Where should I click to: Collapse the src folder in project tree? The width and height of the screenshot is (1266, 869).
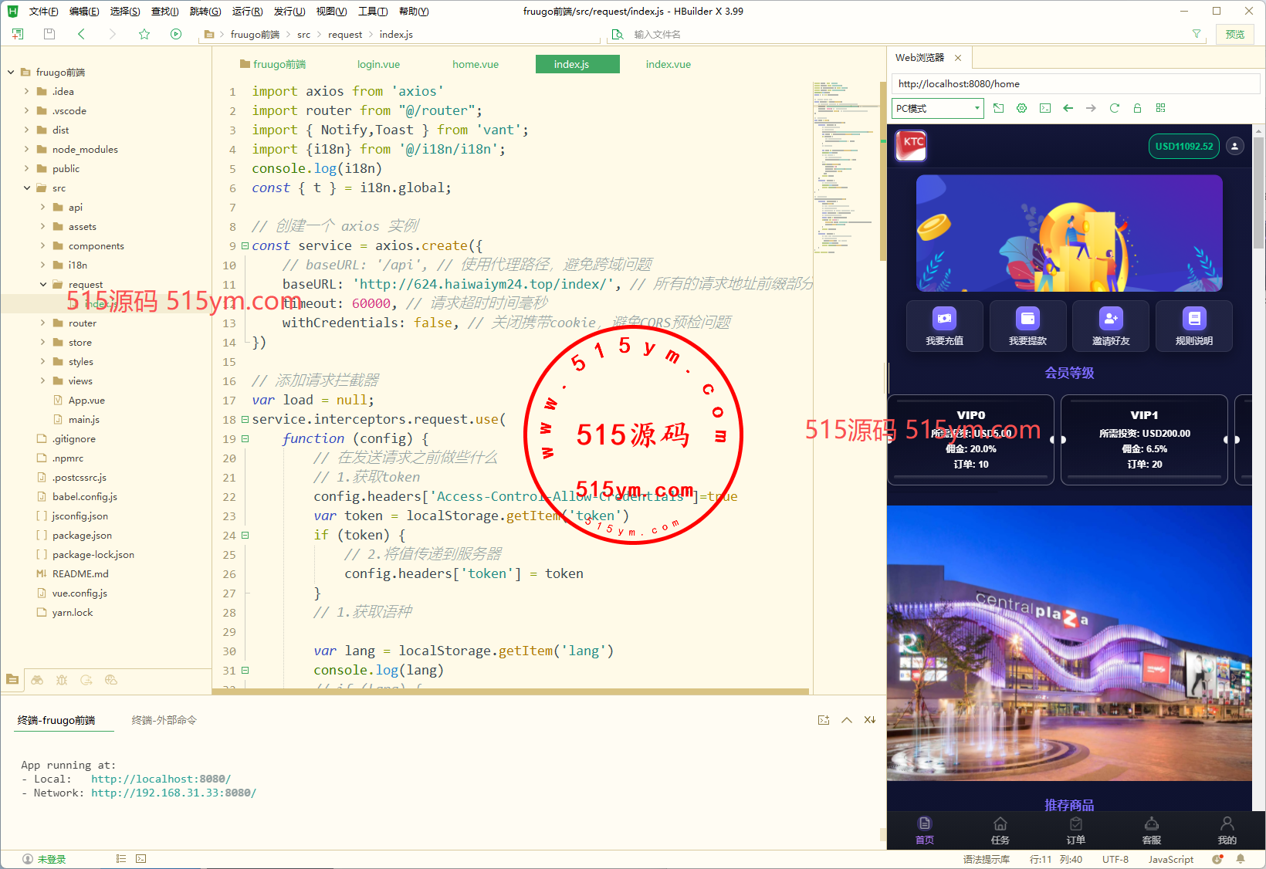[27, 188]
